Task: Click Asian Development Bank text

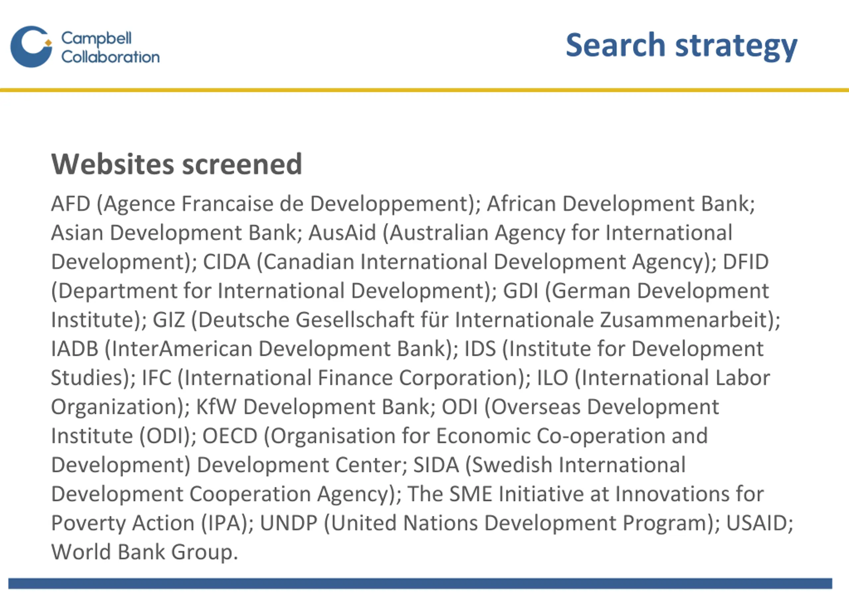Action: (x=177, y=233)
